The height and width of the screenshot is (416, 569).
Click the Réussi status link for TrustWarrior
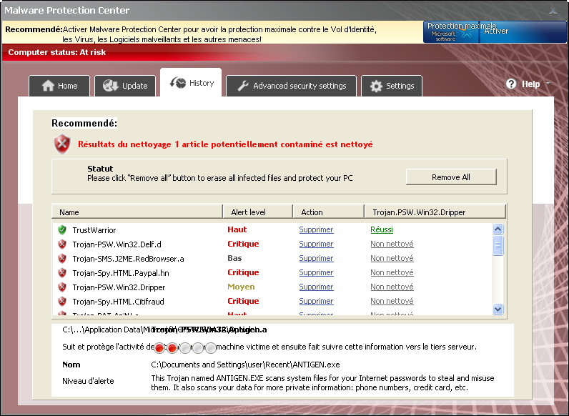point(382,229)
